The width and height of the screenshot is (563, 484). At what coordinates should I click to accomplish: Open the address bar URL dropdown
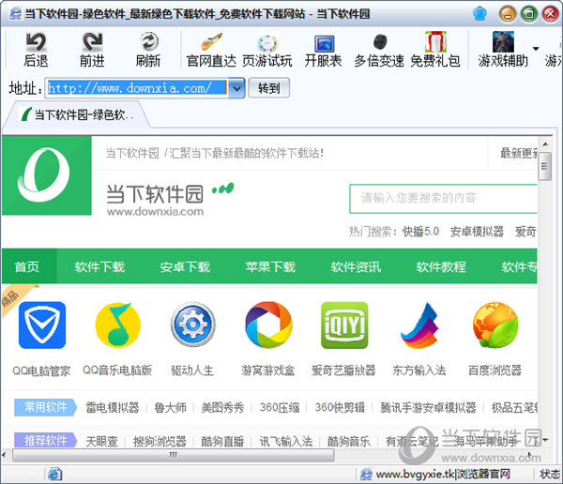(236, 88)
